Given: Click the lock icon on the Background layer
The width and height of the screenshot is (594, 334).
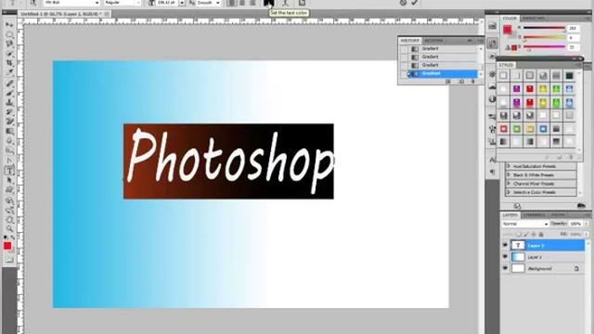Looking at the screenshot, I should pos(576,268).
